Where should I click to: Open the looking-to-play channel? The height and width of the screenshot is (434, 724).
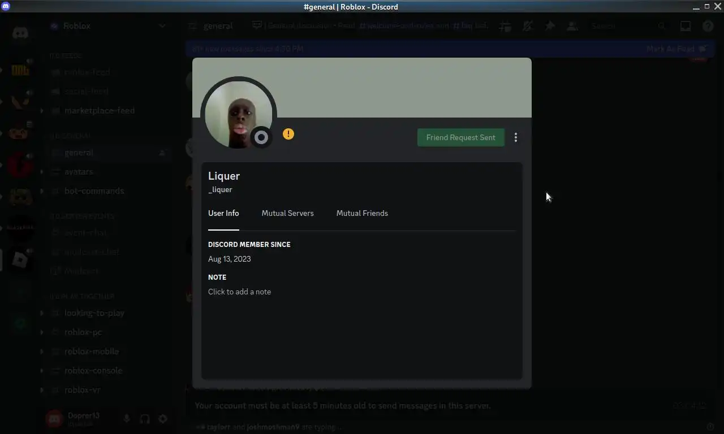click(94, 313)
